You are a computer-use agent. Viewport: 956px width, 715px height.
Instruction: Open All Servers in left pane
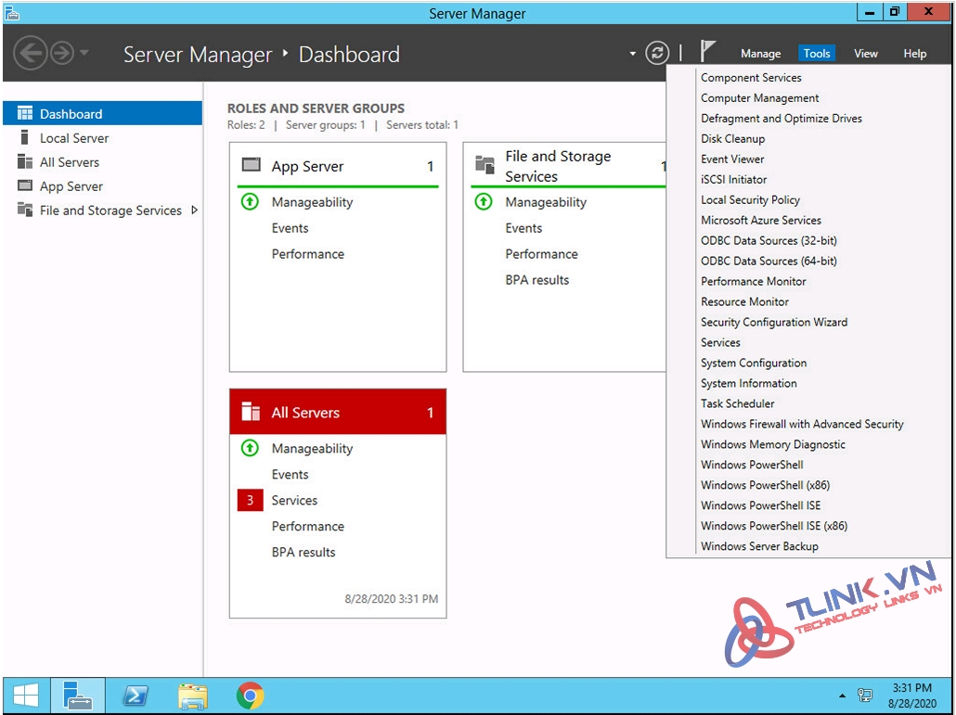pos(70,162)
